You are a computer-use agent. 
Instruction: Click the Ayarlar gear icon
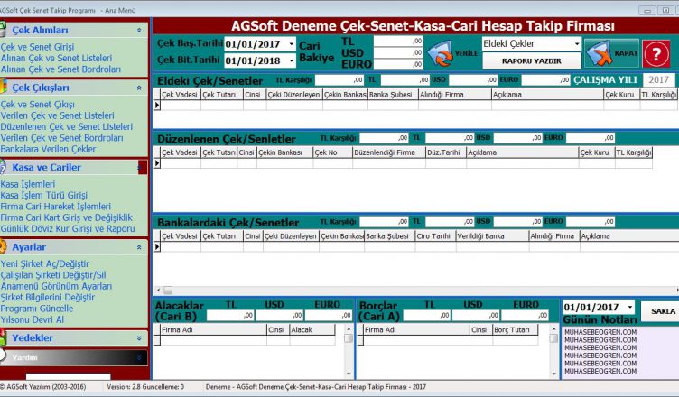(x=3, y=247)
